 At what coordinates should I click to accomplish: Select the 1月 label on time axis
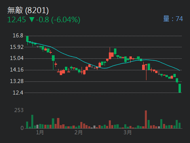click(40, 132)
